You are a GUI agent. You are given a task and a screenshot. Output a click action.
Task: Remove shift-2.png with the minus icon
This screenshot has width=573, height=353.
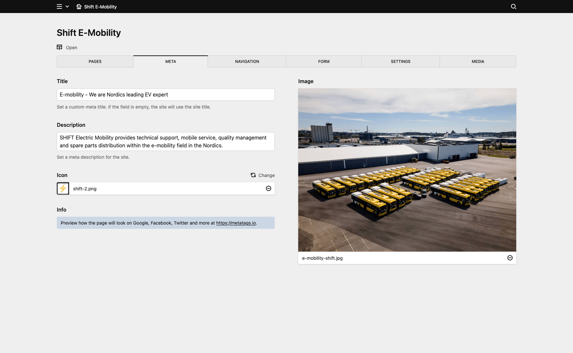click(269, 188)
